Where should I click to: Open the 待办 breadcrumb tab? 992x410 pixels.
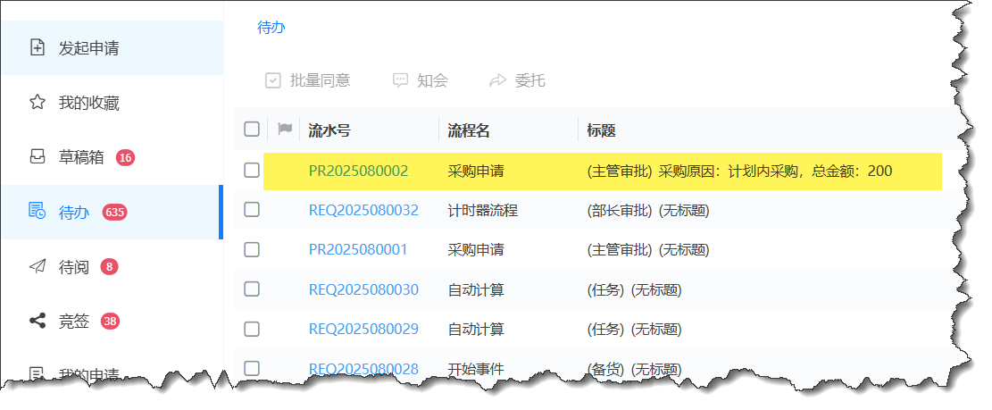tap(271, 28)
